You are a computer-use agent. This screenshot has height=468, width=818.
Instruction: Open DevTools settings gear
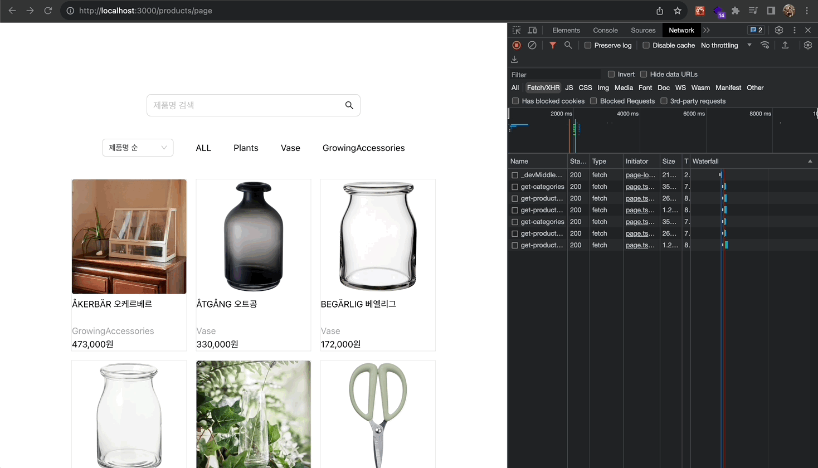tap(779, 30)
